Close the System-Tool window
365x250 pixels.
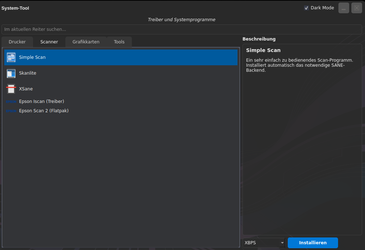(356, 8)
